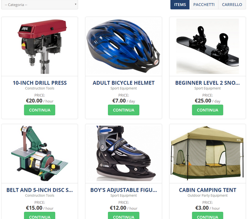Open the CARRELLO tab
247x219 pixels.
tap(232, 5)
